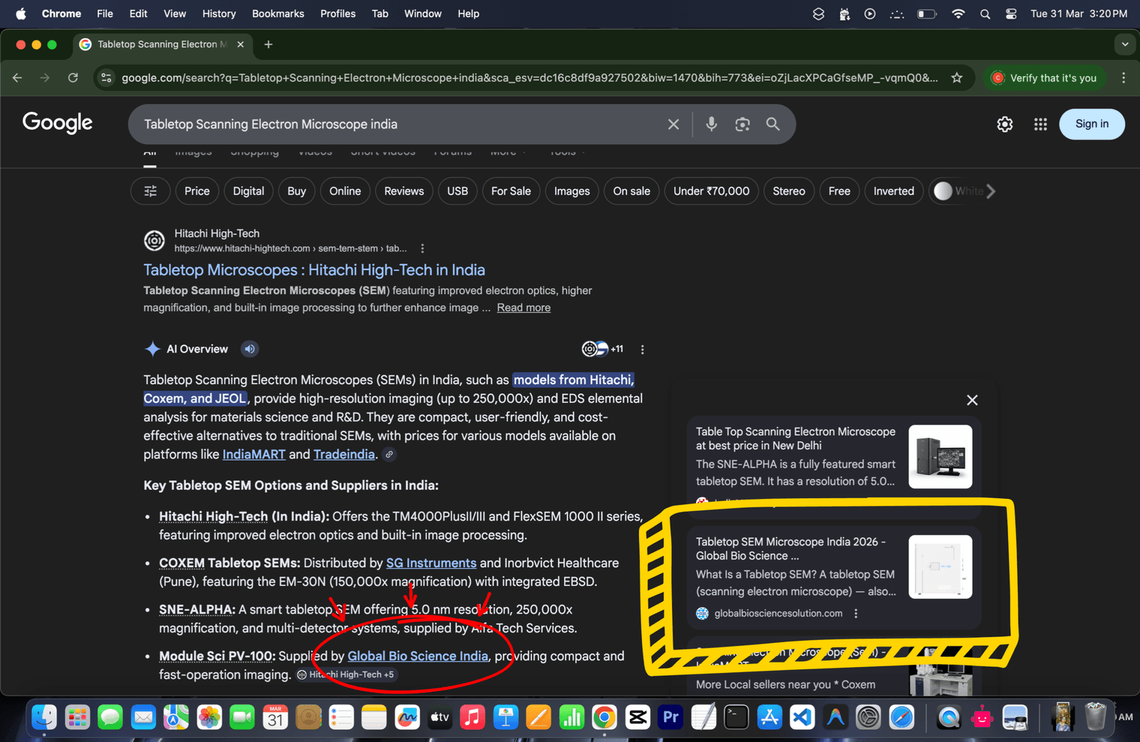Follow the IndiaMART link
1140x742 pixels.
254,454
